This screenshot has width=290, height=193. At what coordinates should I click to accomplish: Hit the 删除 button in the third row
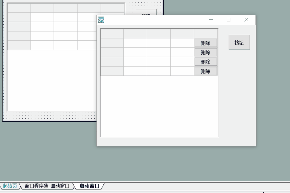pos(205,62)
